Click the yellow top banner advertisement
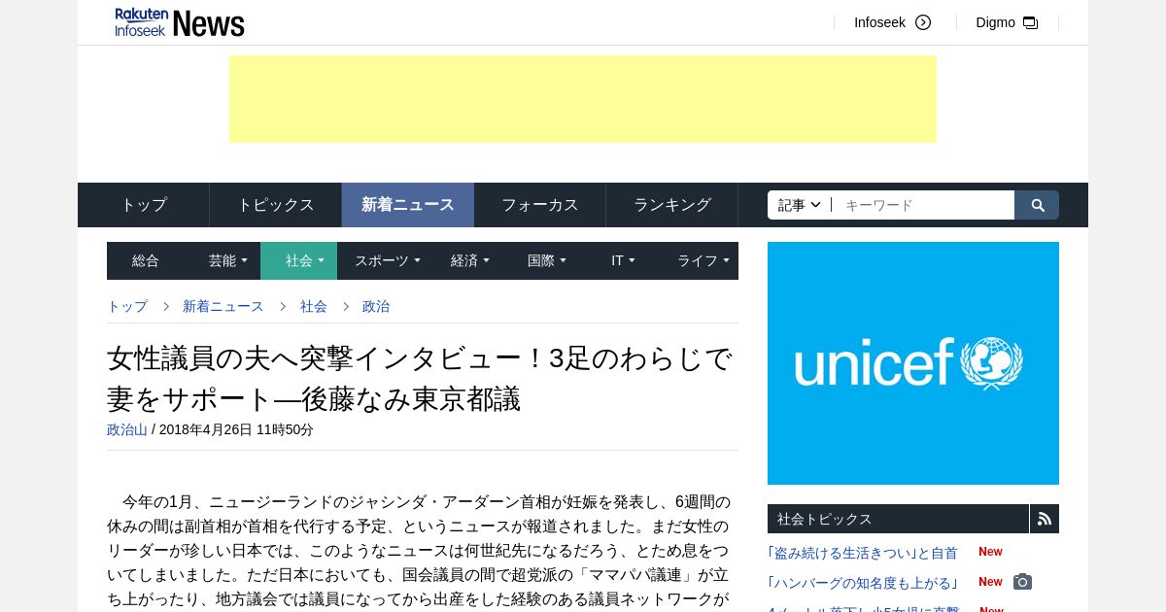Screen dimensions: 1166x612 pyautogui.click(x=583, y=99)
